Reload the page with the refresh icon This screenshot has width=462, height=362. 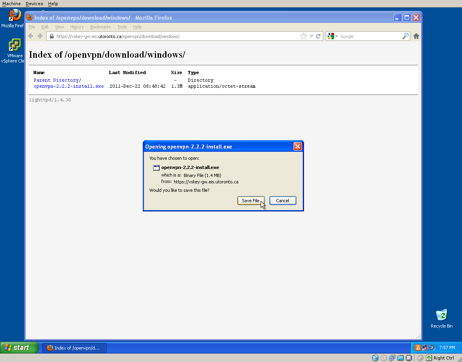(318, 36)
